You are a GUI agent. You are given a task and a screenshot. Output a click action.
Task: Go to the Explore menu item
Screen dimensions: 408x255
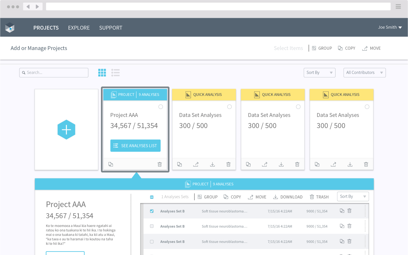(x=79, y=28)
